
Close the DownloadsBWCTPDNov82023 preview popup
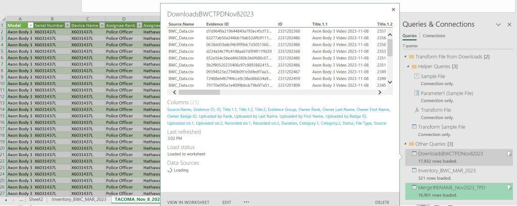pyautogui.click(x=393, y=10)
